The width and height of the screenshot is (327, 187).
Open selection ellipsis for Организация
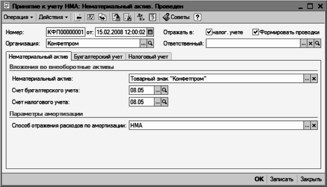[143, 44]
